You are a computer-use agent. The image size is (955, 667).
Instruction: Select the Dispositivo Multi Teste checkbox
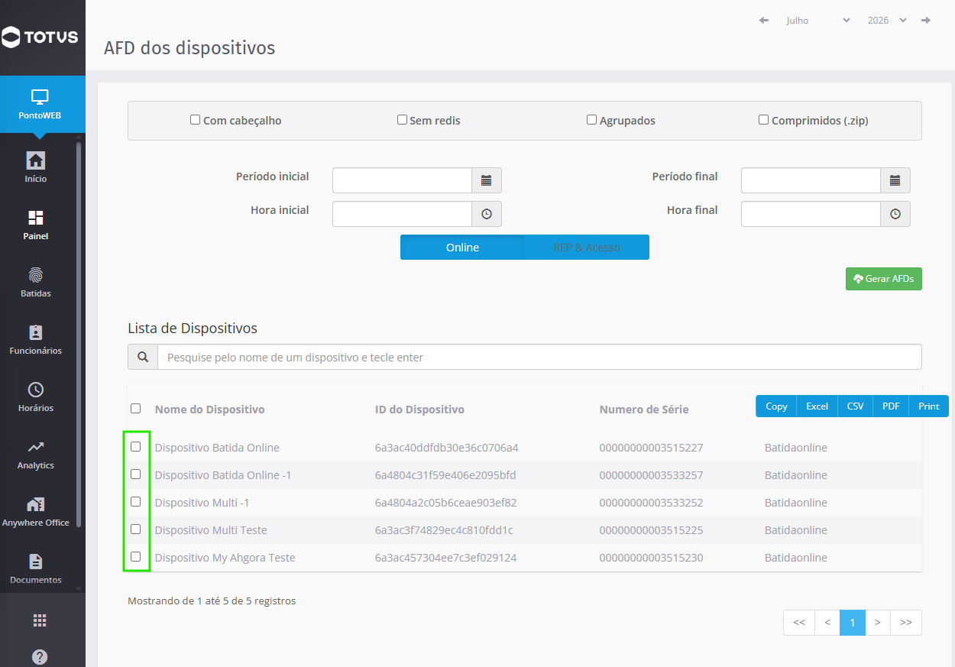(136, 529)
